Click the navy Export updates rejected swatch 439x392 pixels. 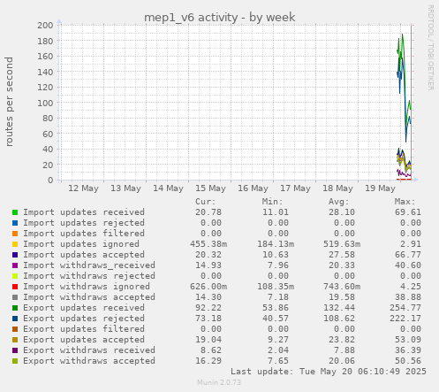point(15,319)
